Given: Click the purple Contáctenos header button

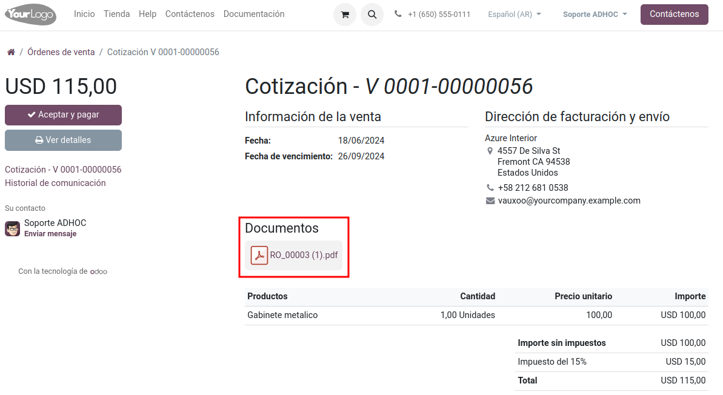Looking at the screenshot, I should click(x=674, y=14).
